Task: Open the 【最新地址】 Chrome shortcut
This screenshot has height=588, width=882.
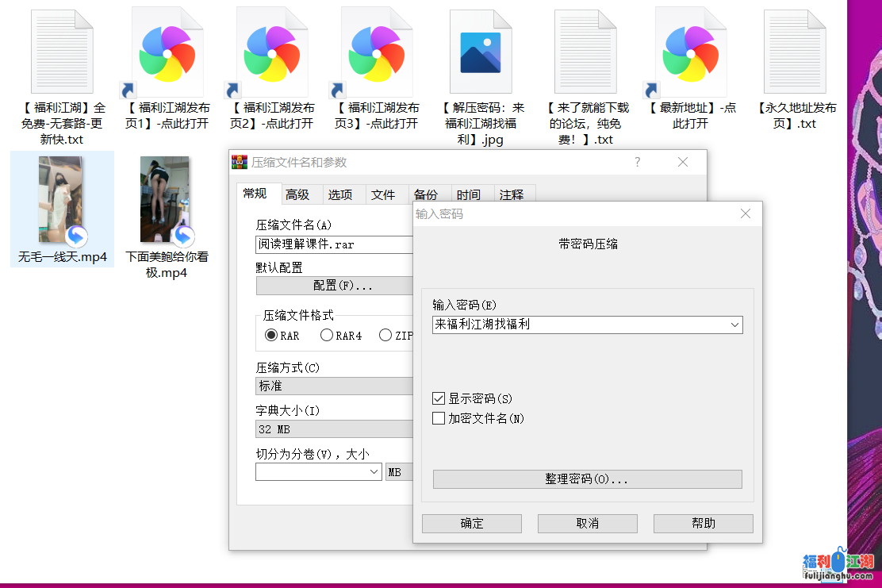Action: coord(690,52)
